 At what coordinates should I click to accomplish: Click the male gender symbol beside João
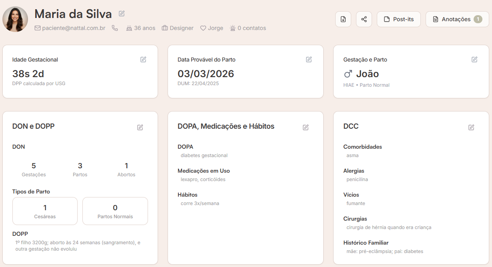[347, 74]
